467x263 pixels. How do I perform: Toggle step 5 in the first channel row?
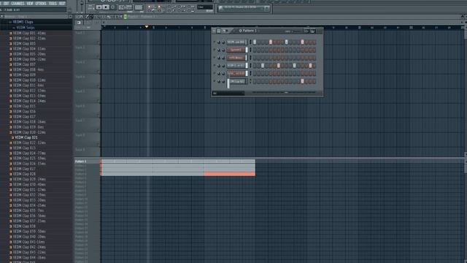tap(271, 42)
